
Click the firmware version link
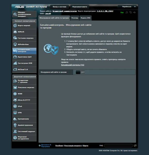click(x=105, y=11)
